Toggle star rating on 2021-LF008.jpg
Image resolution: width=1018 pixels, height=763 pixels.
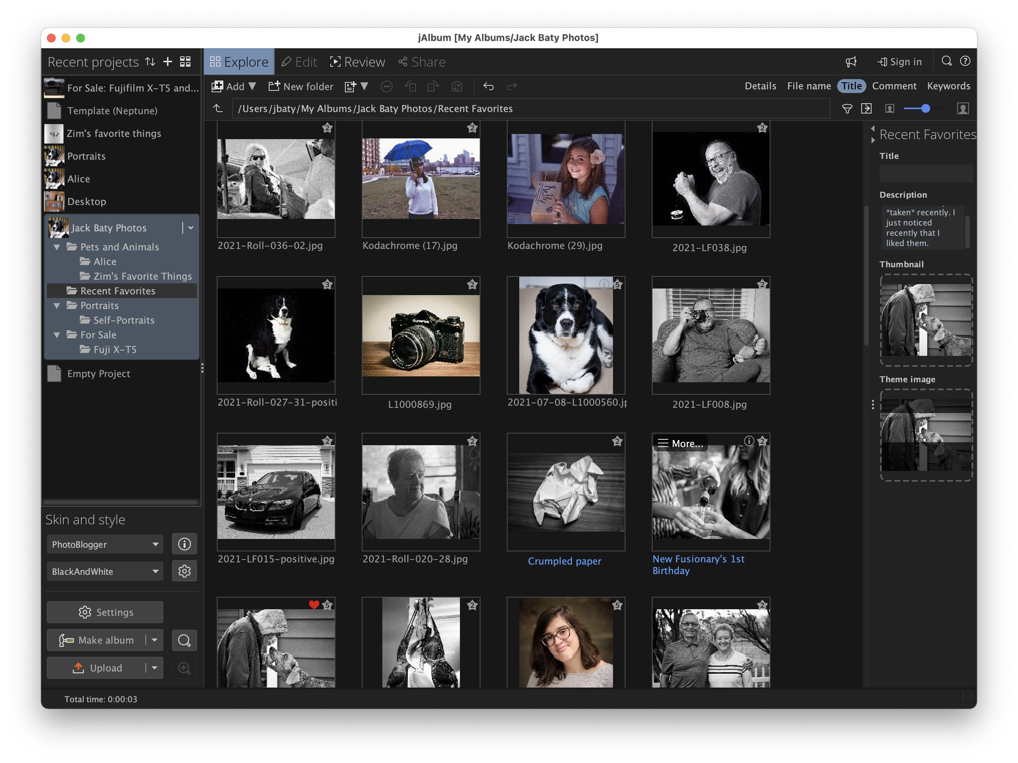coord(762,284)
